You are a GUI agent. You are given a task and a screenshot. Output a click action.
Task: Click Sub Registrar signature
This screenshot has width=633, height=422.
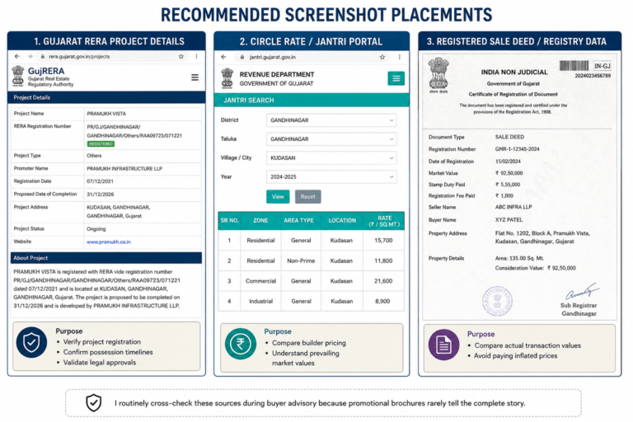(x=583, y=291)
